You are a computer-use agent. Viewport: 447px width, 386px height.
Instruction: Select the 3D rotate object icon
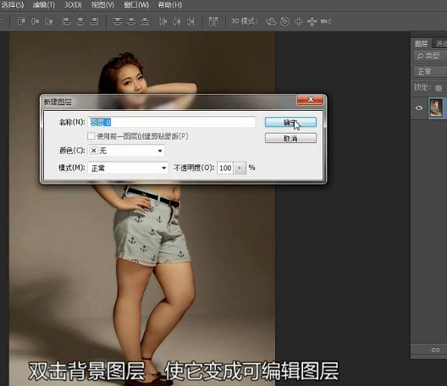pyautogui.click(x=271, y=21)
